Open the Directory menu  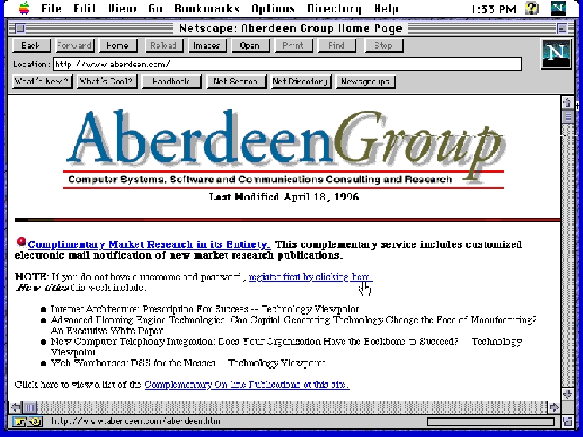[x=334, y=8]
